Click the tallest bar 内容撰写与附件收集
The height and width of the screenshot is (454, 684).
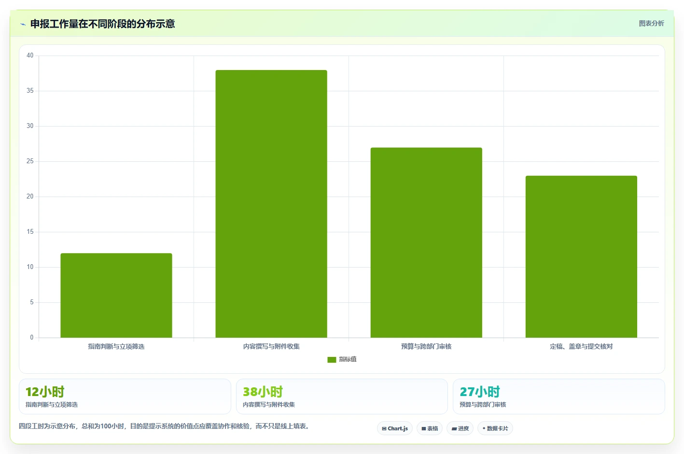pyautogui.click(x=271, y=204)
